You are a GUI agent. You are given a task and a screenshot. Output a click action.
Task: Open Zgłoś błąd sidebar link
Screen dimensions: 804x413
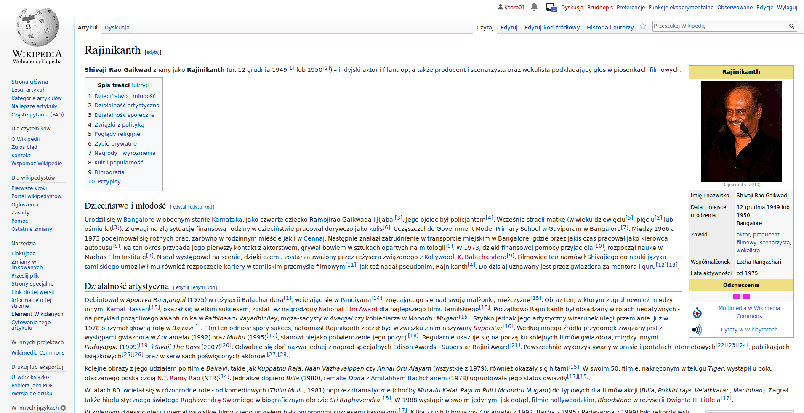(24, 147)
